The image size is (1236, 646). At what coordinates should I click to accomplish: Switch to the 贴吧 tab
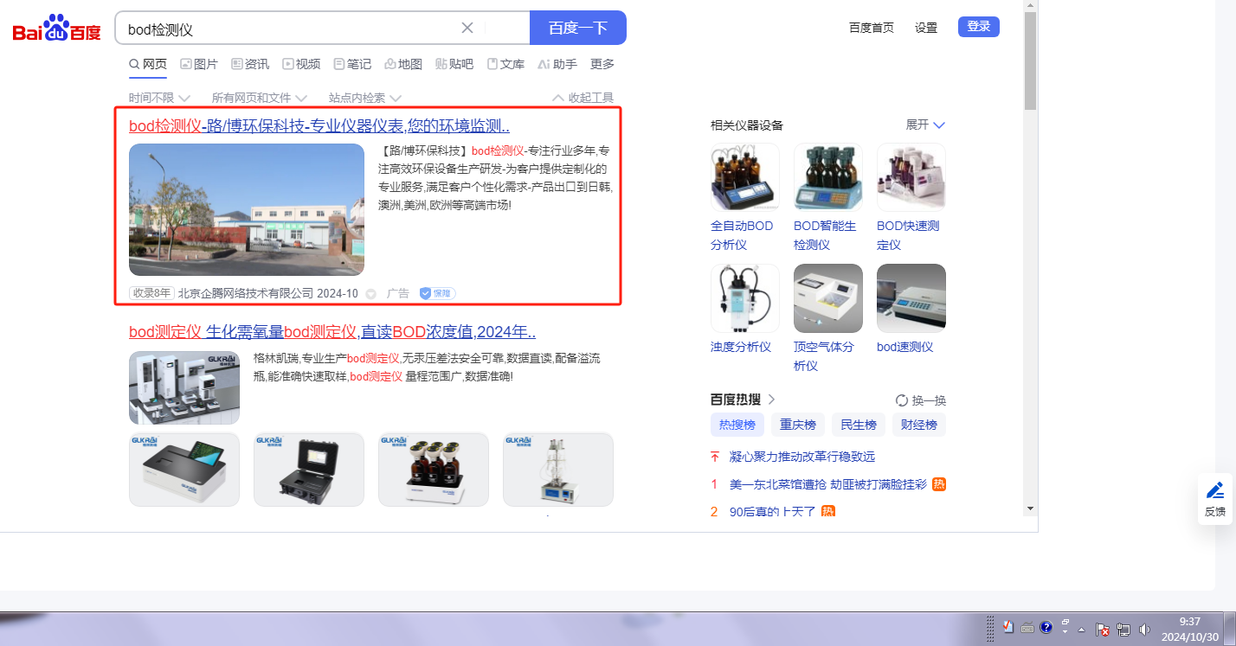pos(454,64)
